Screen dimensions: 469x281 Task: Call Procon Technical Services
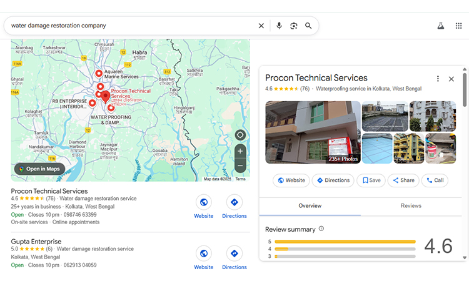tap(435, 180)
